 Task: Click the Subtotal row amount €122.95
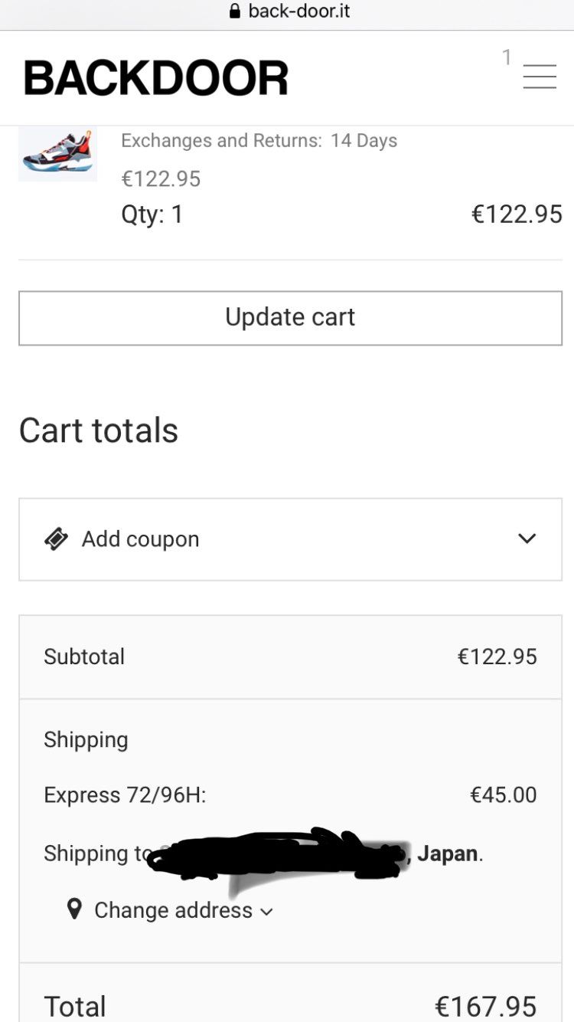497,657
